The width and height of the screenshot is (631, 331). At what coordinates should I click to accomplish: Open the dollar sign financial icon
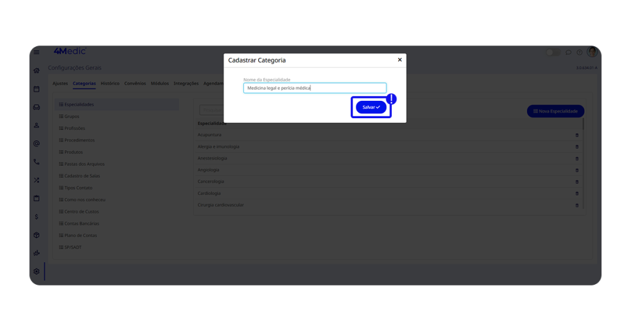(36, 217)
